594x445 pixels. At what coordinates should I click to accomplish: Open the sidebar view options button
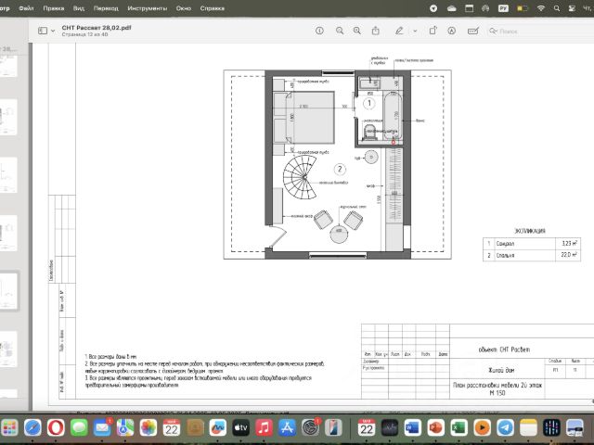(x=43, y=31)
